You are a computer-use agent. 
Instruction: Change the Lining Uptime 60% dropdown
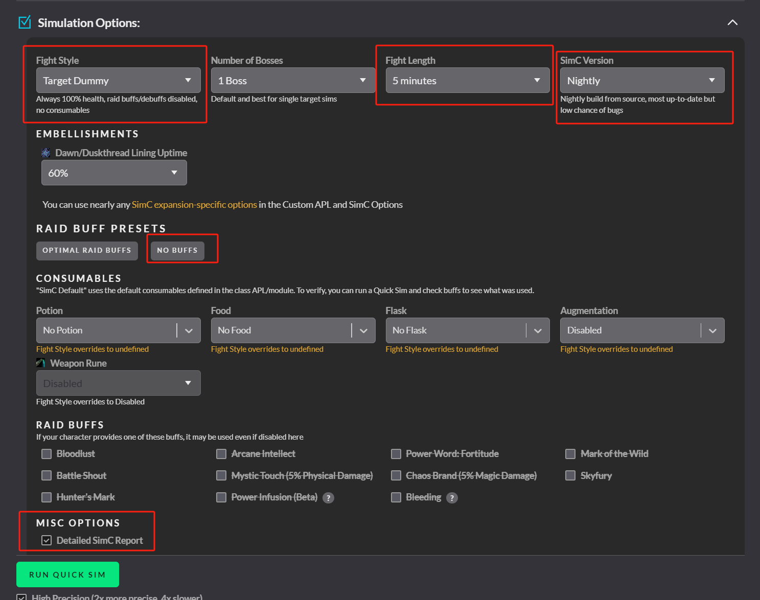(114, 173)
